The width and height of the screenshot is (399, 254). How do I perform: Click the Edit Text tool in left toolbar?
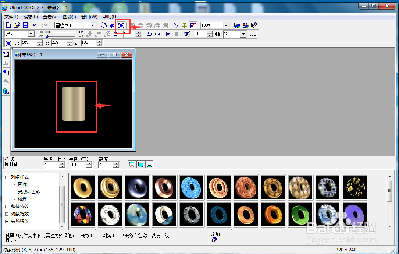(x=6, y=63)
